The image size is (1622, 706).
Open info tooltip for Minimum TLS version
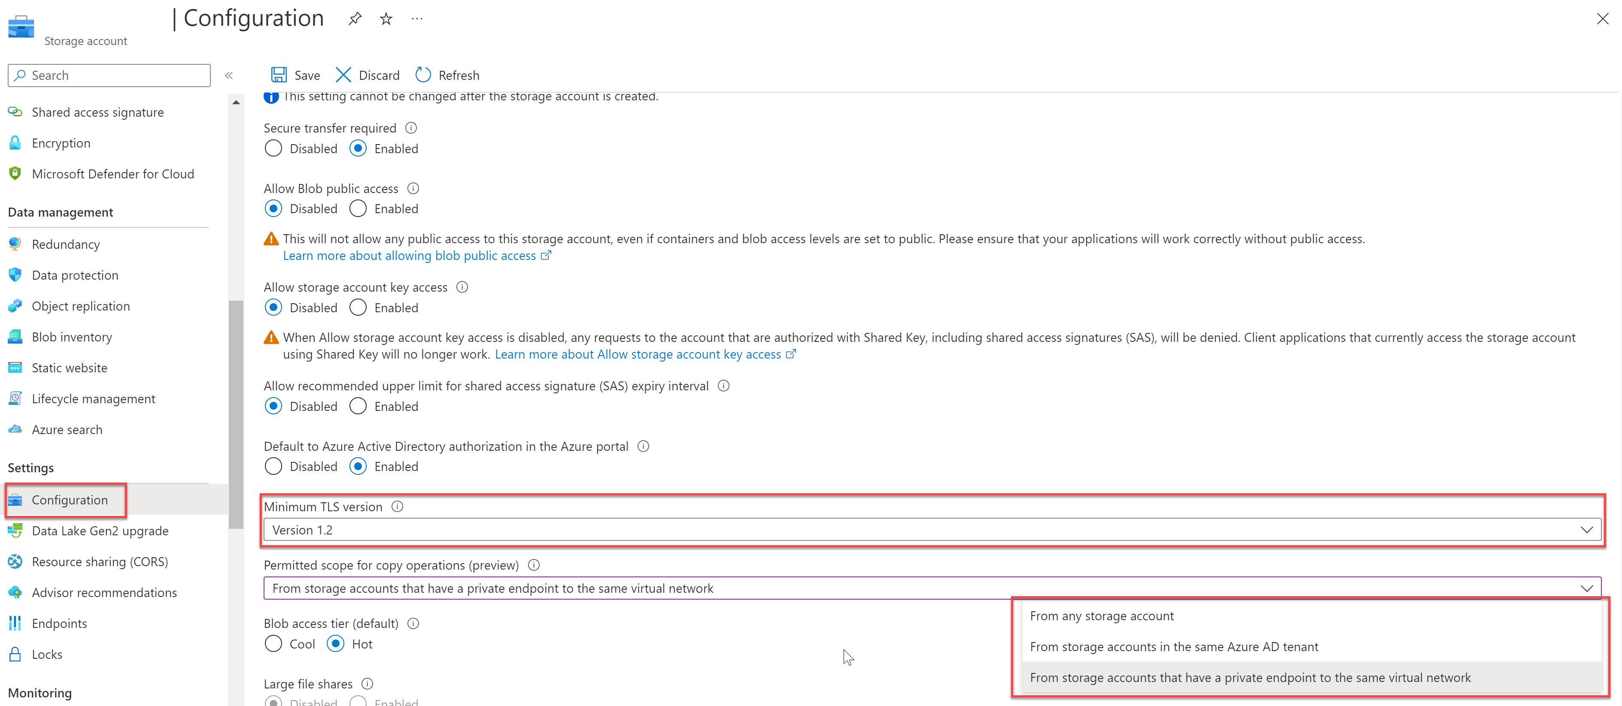pos(397,507)
